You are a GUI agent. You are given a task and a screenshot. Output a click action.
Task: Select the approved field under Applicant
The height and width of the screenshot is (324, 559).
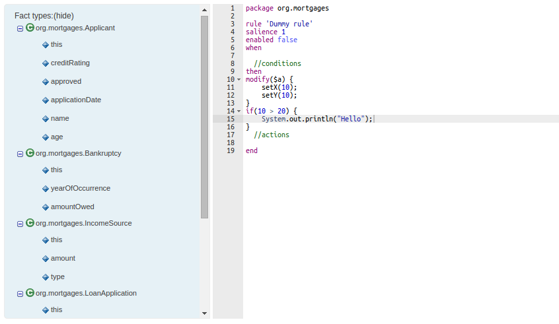pos(66,82)
